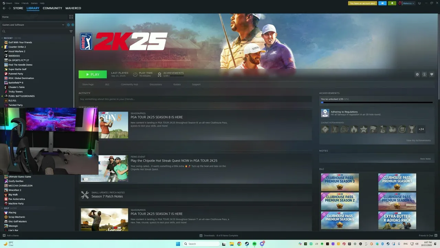Open the account alert notification
The width and height of the screenshot is (440, 248).
363,3
